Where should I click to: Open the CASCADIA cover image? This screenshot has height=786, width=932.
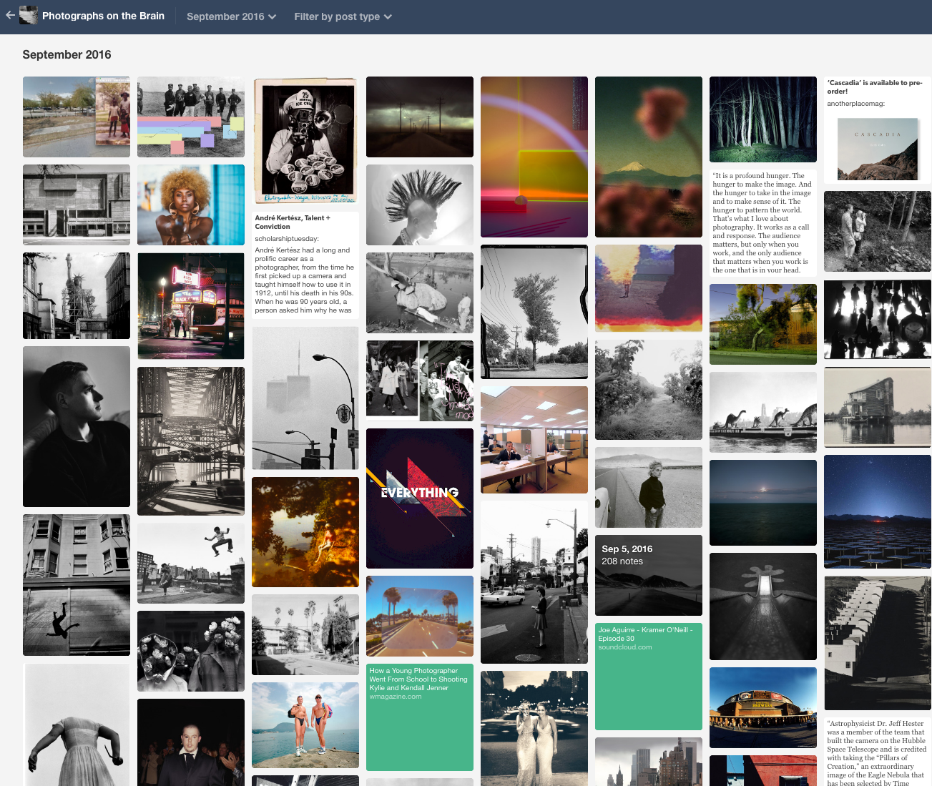(878, 149)
